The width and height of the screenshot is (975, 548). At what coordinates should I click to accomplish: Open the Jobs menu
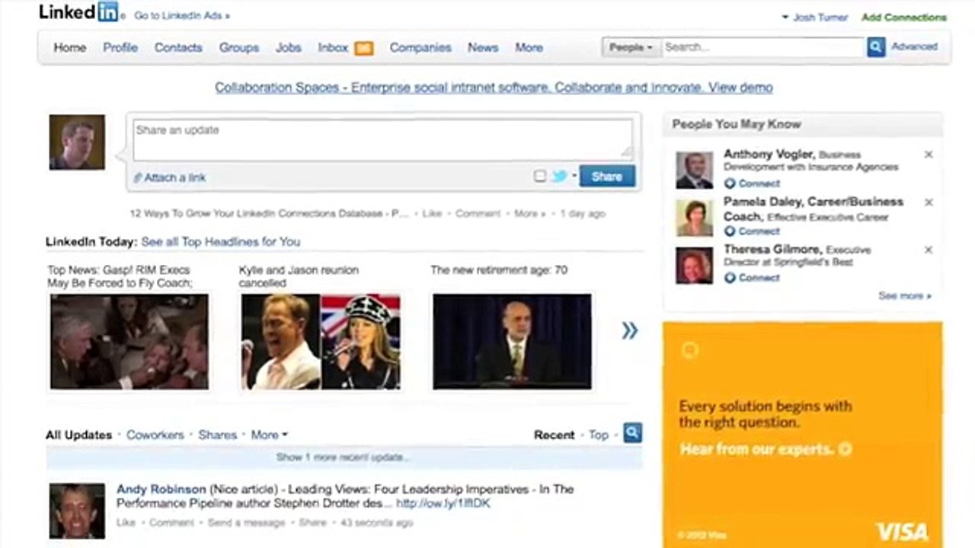coord(289,48)
